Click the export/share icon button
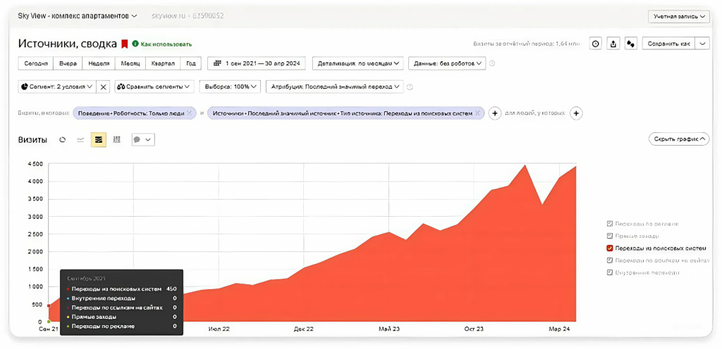This screenshot has height=349, width=722. 613,44
